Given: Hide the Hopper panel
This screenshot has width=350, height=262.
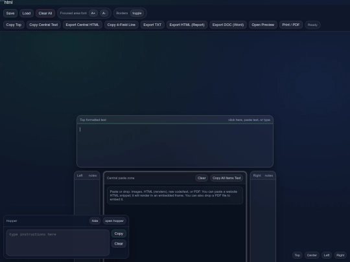Looking at the screenshot, I should (95, 221).
